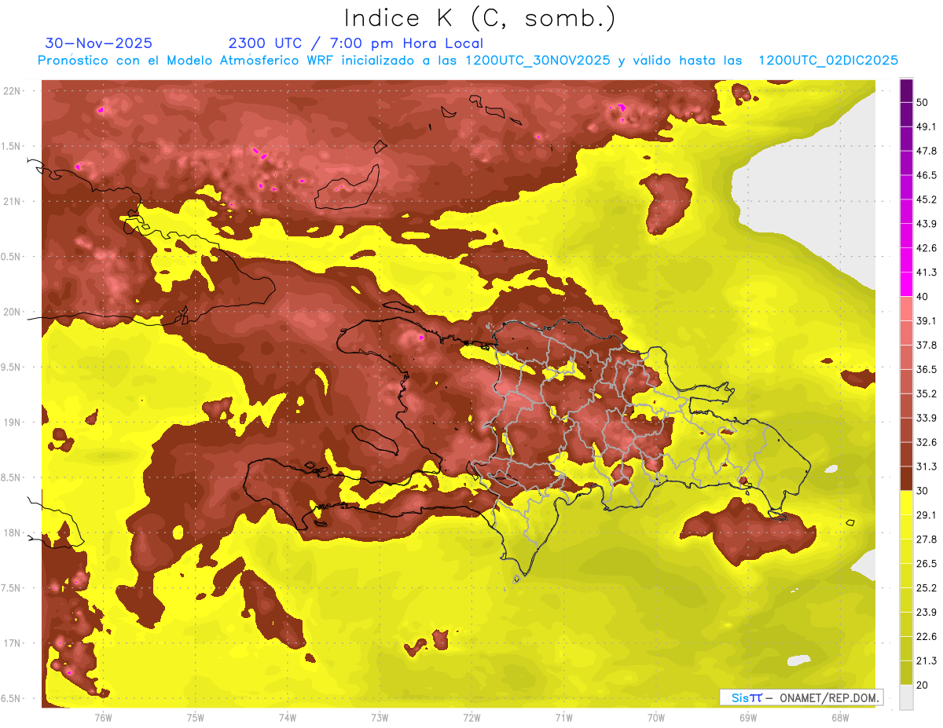
Task: Click the 'Indice K (C, somb.)' title
Action: (x=480, y=18)
